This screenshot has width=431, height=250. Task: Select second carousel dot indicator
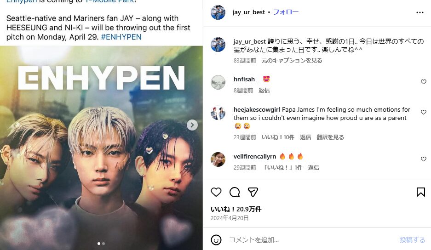103,244
